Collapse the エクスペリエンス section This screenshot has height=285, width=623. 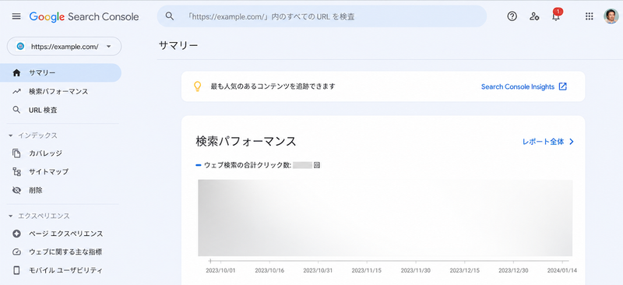point(11,216)
